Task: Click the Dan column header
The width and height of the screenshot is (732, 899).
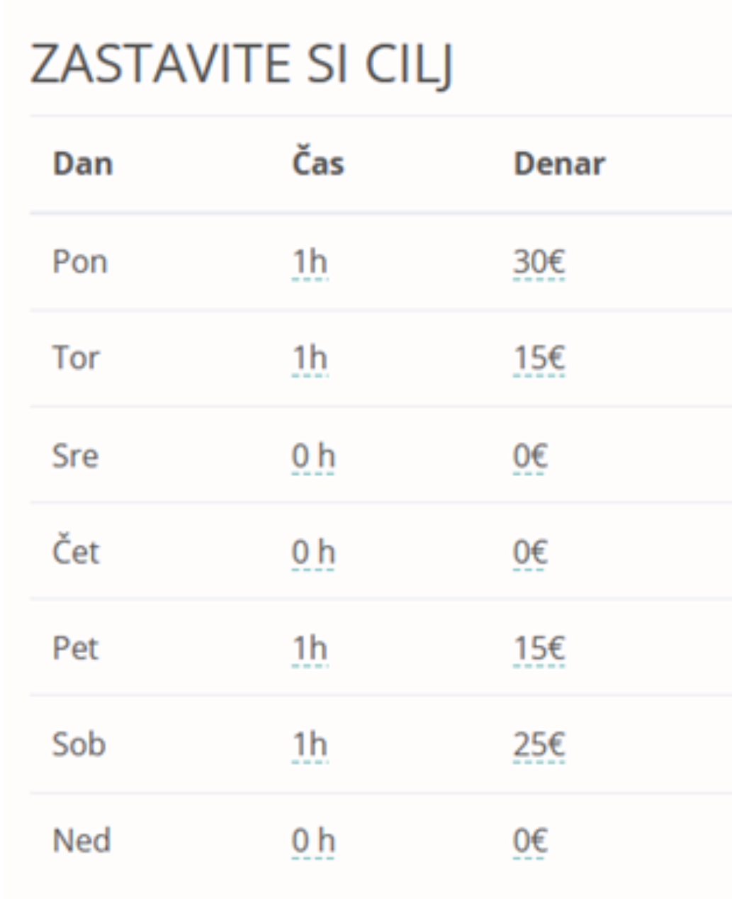Action: tap(83, 164)
